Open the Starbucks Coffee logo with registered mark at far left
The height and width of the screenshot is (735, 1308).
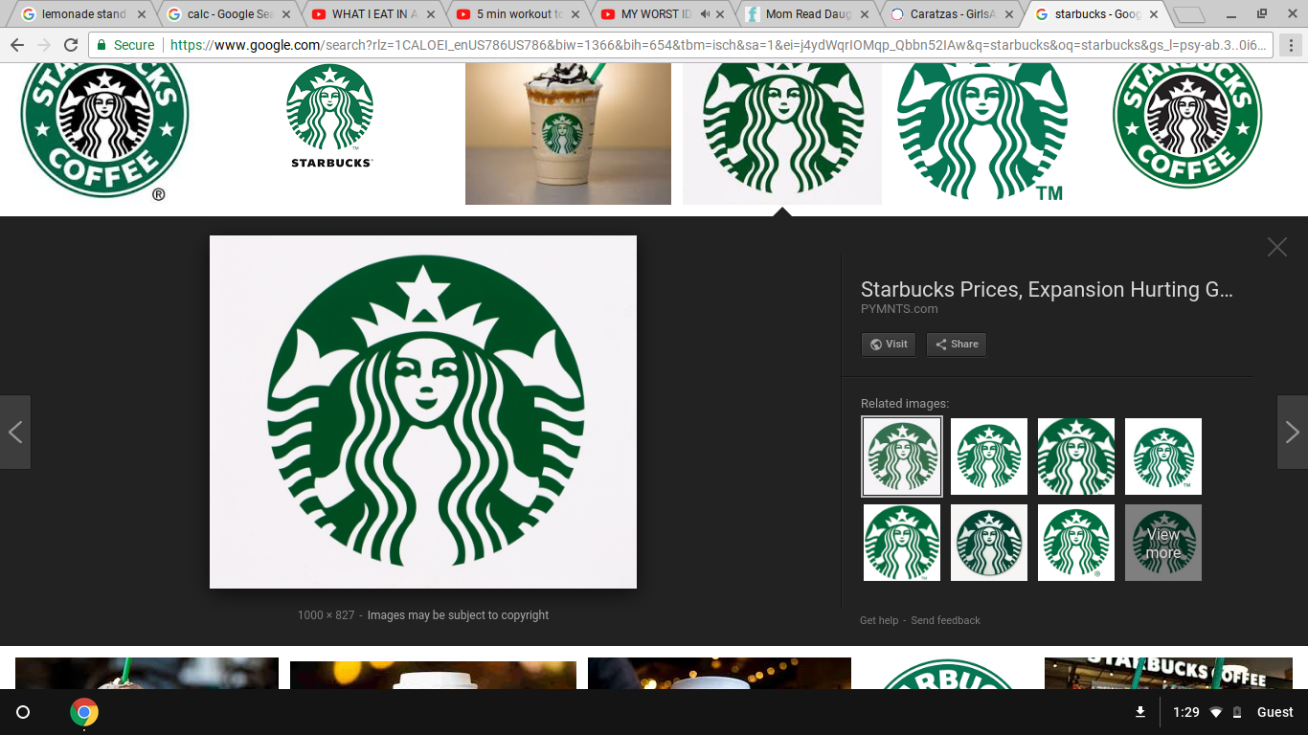(x=104, y=133)
